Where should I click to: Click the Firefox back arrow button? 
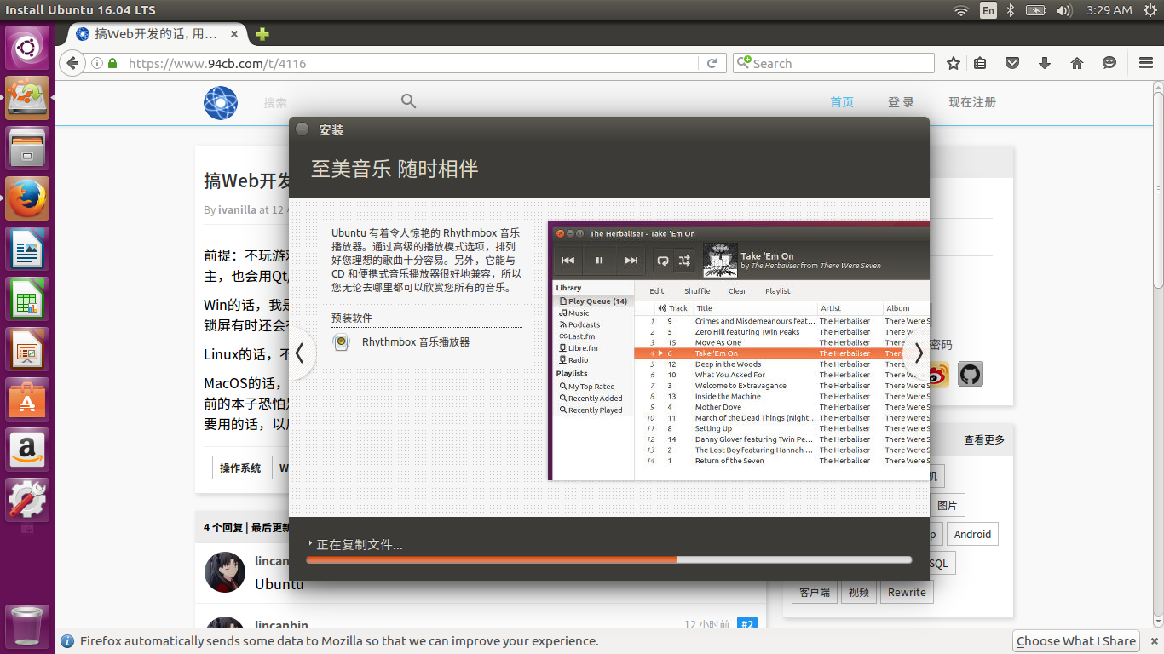72,63
